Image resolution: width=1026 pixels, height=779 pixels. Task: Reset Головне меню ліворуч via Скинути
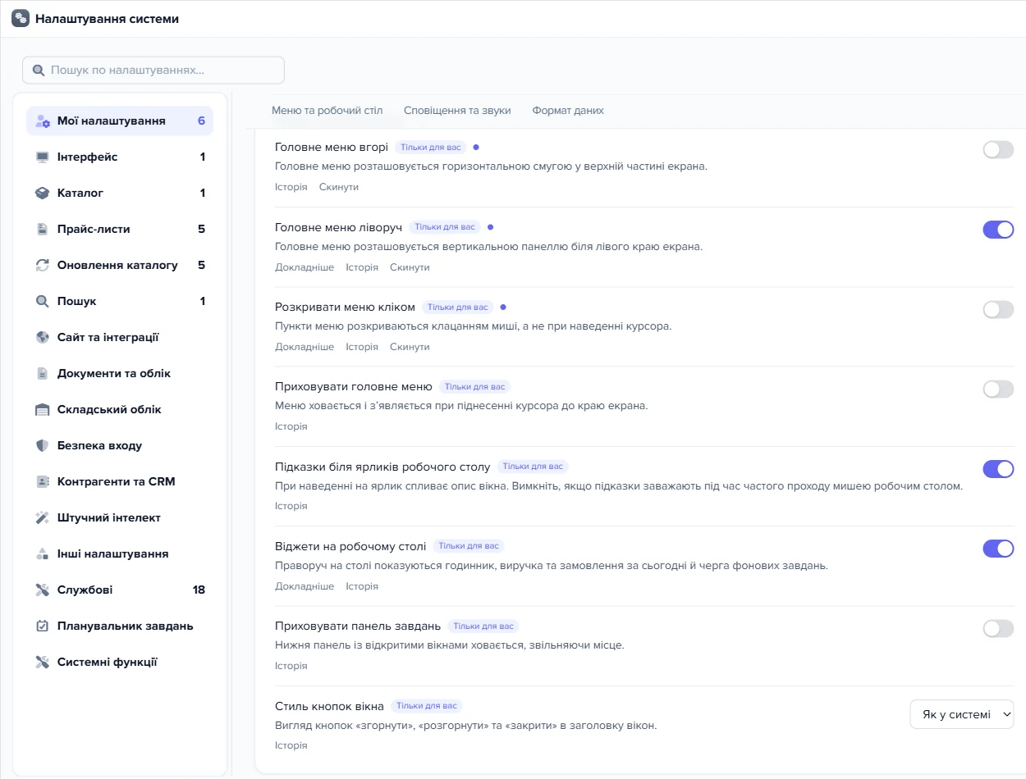tap(410, 267)
